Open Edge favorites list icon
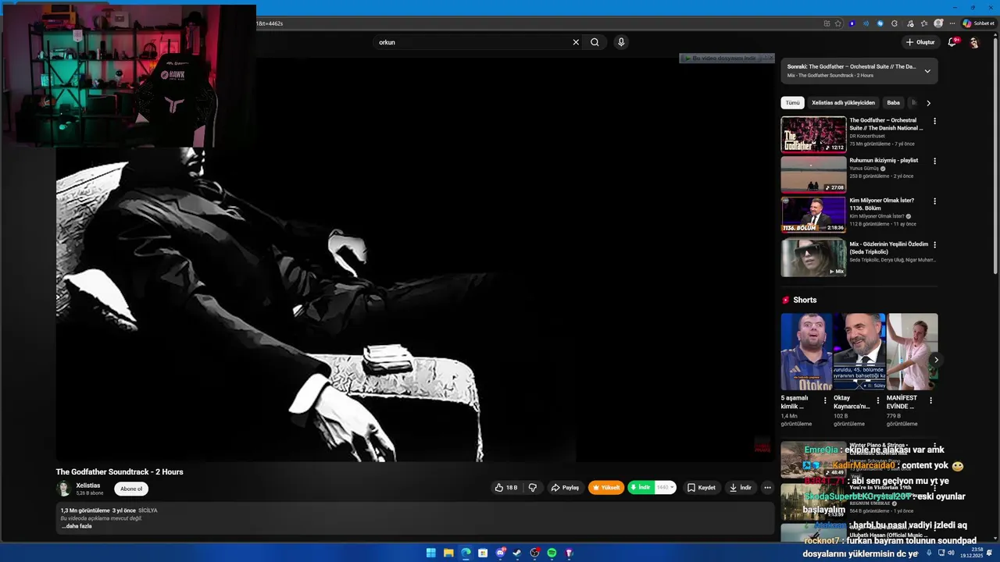Screen dimensions: 1000x562 click(x=924, y=23)
